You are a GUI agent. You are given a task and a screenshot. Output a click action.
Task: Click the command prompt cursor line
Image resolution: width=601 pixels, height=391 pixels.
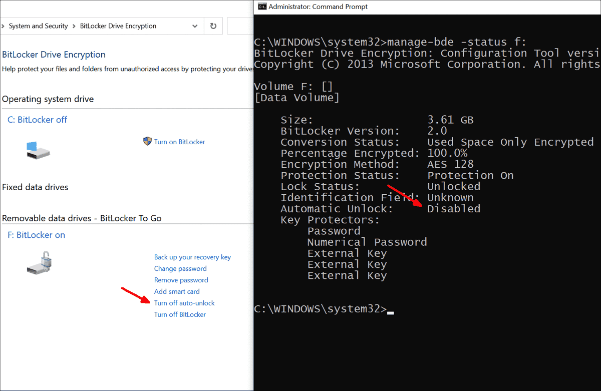(324, 309)
